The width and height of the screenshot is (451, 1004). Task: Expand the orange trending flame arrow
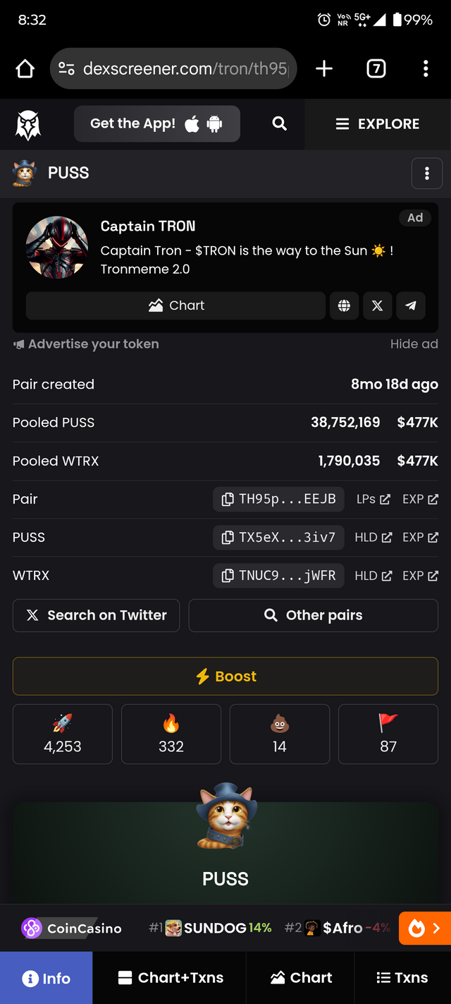(x=425, y=928)
